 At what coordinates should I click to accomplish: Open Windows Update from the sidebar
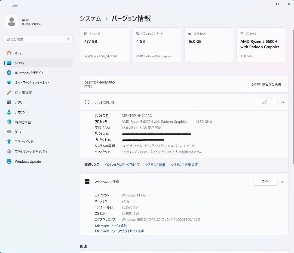pyautogui.click(x=27, y=161)
